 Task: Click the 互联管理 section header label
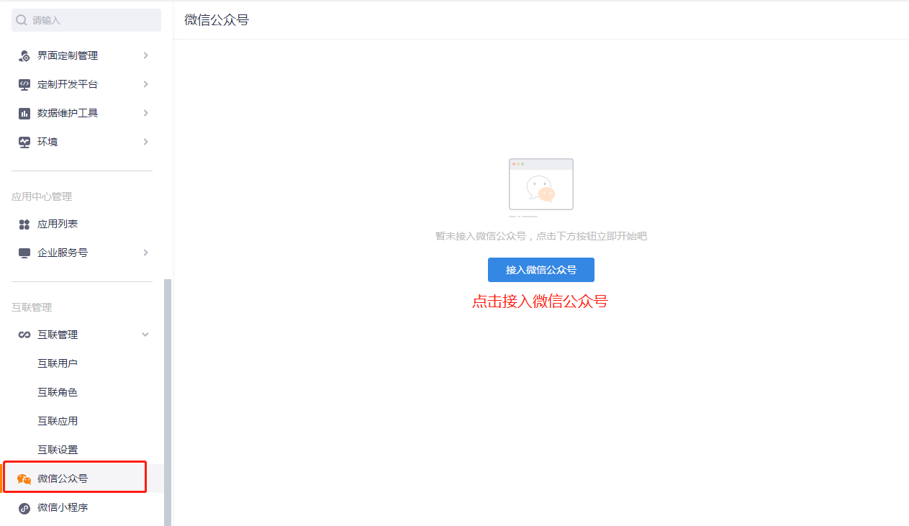[x=32, y=307]
